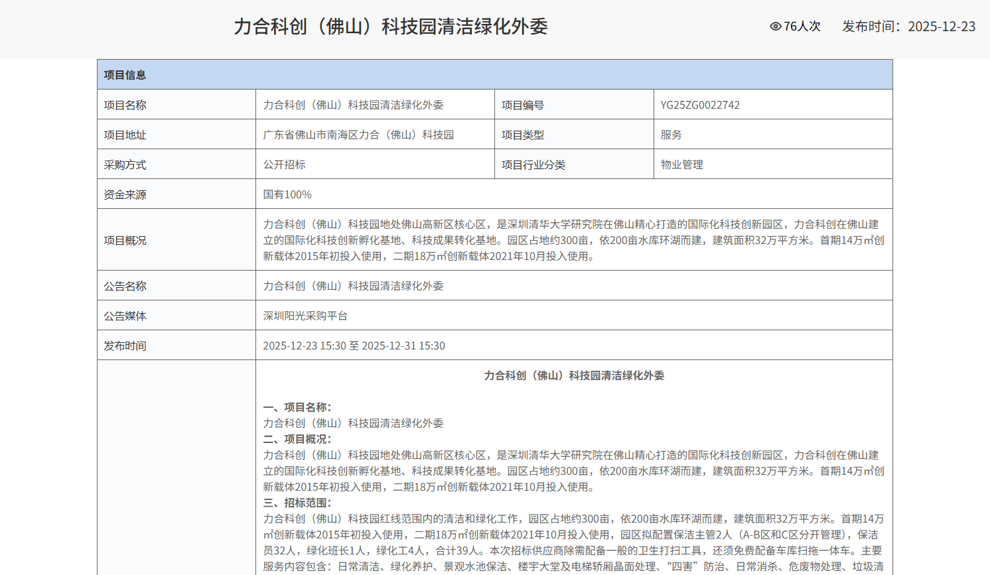Click the 76人次 view count text
This screenshot has height=575, width=990.
point(802,27)
